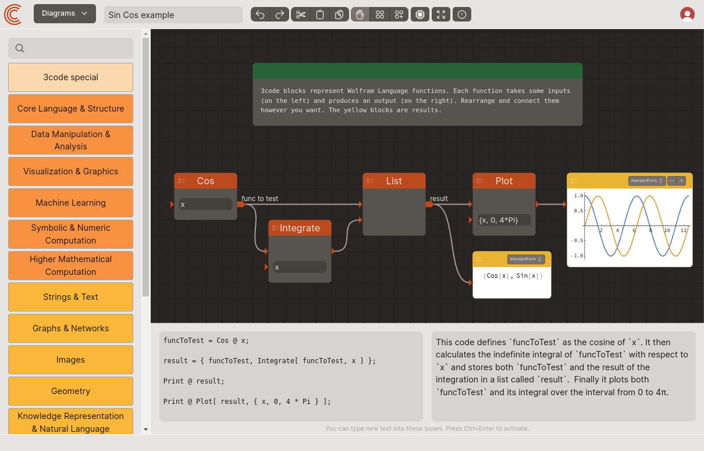This screenshot has width=704, height=451.
Task: Click the fit-to-view expand icon
Action: (440, 14)
